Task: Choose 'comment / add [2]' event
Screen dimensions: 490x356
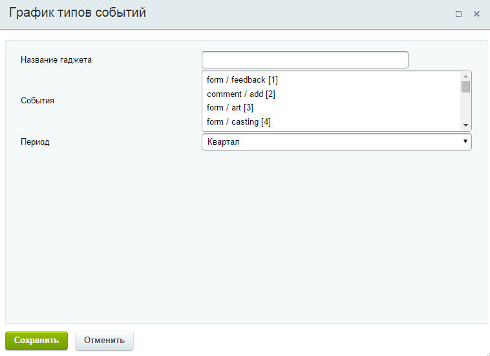Action: (241, 94)
